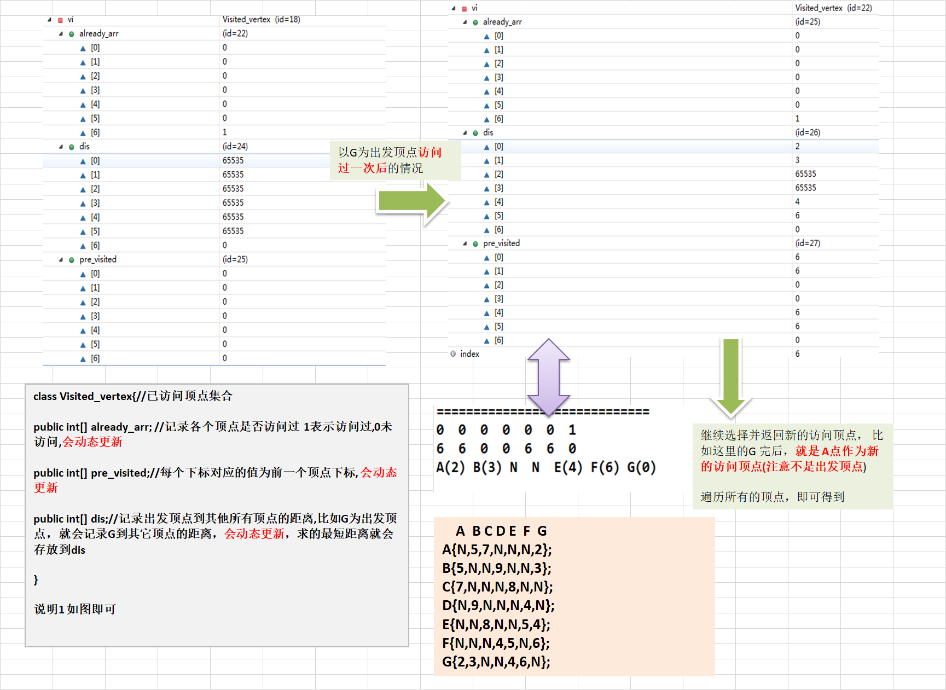Click red square icon of right vi variable

pyautogui.click(x=465, y=9)
